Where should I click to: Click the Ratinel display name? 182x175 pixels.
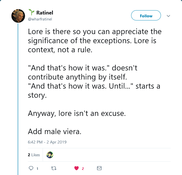pyautogui.click(x=45, y=13)
